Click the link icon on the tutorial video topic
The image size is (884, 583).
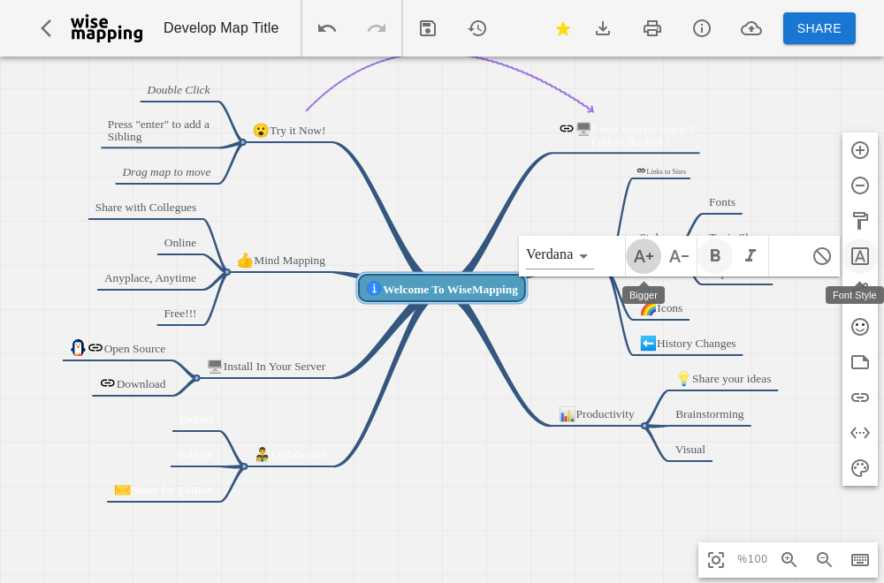[x=566, y=128]
